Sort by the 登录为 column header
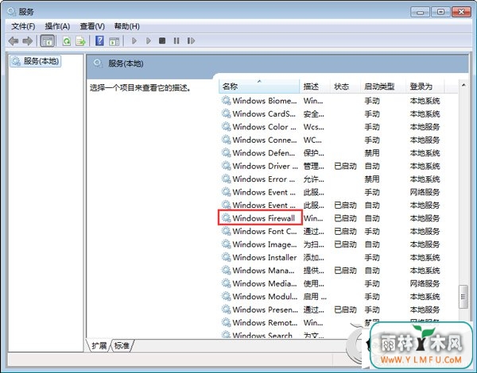477x373 pixels. tap(425, 87)
